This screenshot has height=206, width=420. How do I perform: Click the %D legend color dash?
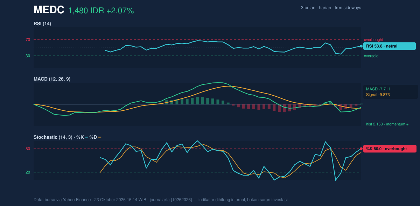coord(100,137)
